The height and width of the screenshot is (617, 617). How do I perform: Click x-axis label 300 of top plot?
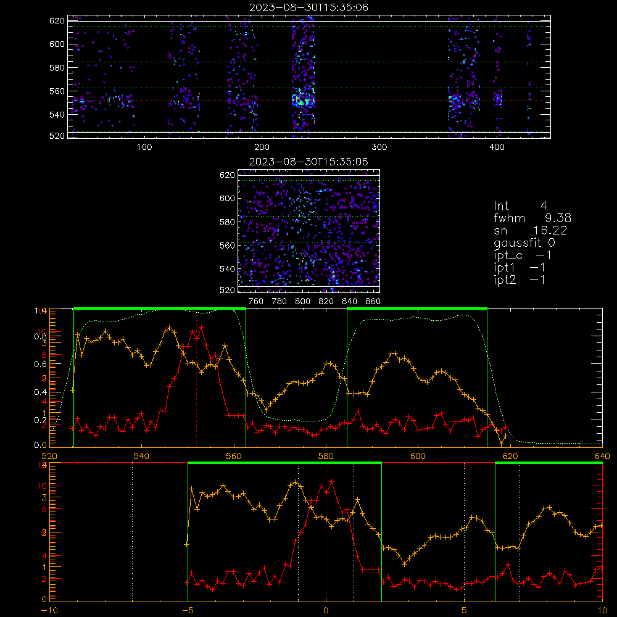pos(379,147)
